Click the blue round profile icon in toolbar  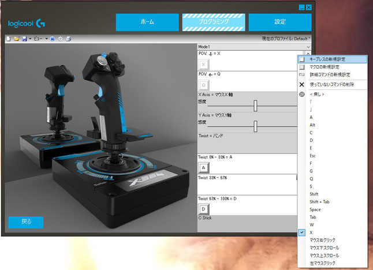pyautogui.click(x=53, y=39)
